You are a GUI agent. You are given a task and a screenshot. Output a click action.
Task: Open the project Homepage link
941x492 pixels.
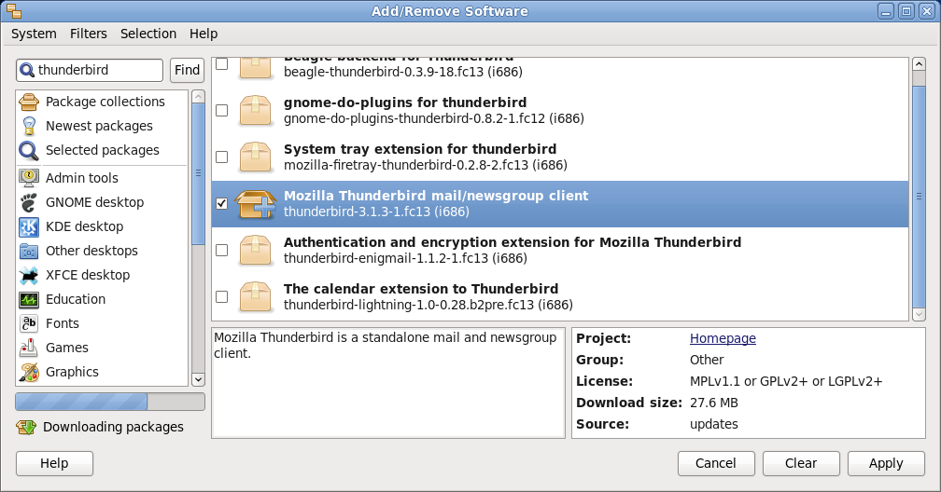723,338
